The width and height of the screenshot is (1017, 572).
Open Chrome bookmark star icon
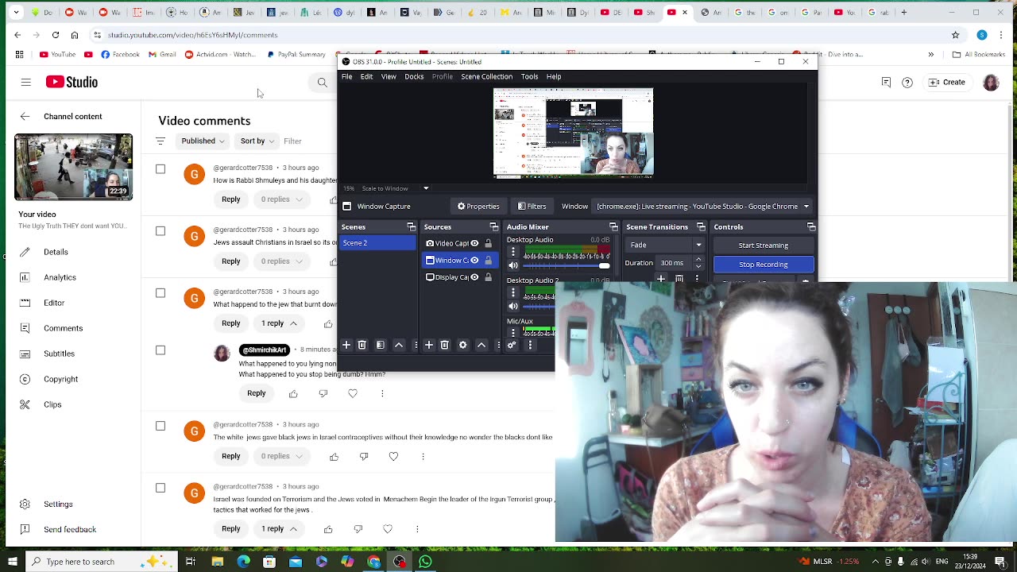pyautogui.click(x=955, y=35)
